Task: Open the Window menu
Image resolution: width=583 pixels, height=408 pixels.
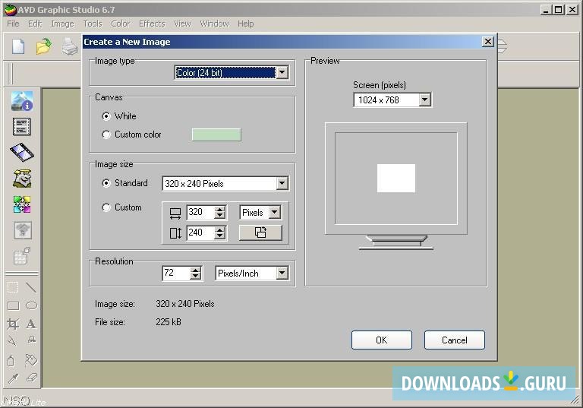Action: tap(215, 24)
